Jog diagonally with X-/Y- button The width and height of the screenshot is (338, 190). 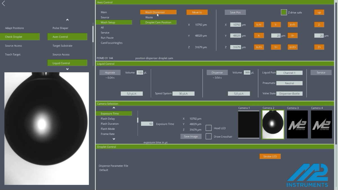click(x=259, y=25)
